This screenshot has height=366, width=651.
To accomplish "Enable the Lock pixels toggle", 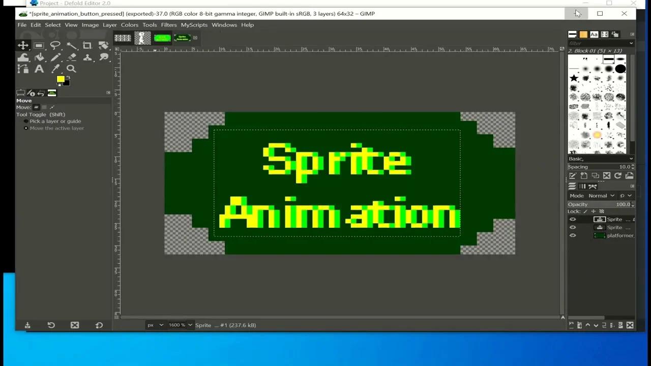I will (585, 211).
